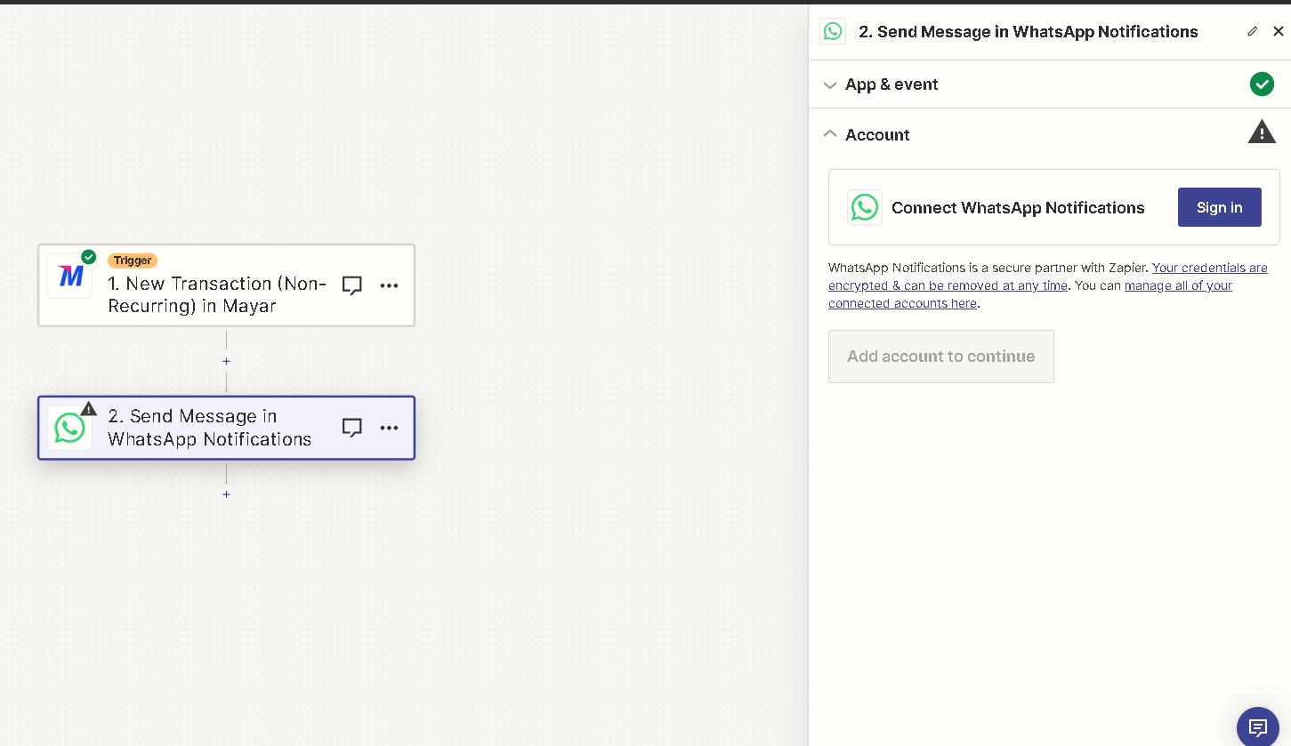Click the WhatsApp icon in panel header
This screenshot has width=1291, height=746.
coord(833,31)
